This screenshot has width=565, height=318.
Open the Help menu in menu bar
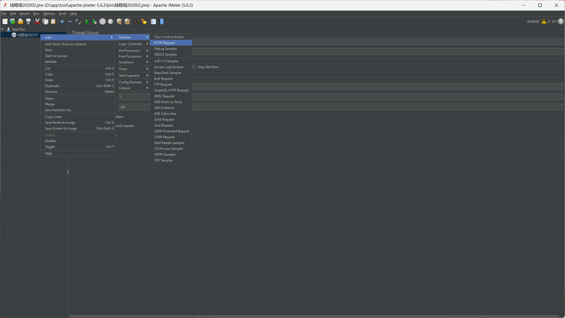click(x=73, y=13)
